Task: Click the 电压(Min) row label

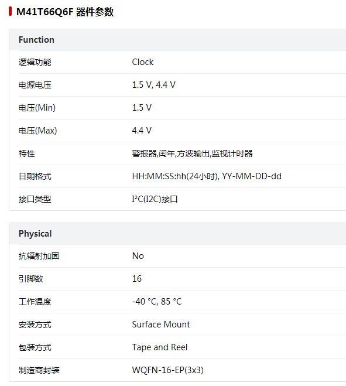Action: [37, 108]
